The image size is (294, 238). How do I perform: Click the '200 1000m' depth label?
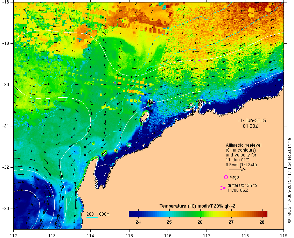tap(98, 214)
